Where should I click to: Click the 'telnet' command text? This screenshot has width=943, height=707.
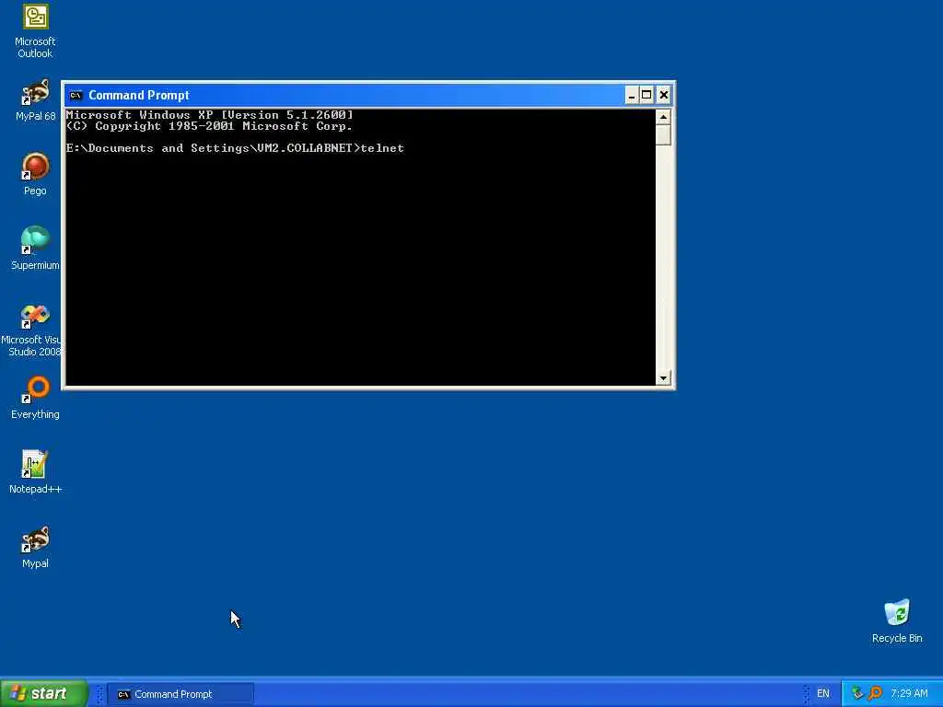point(382,148)
